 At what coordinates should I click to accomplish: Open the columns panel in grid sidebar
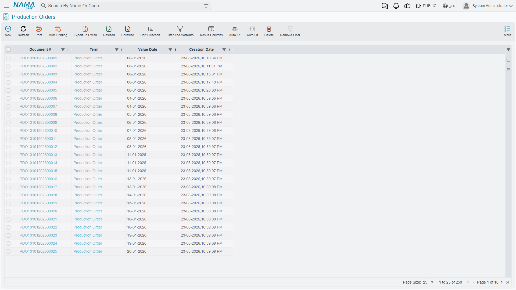click(508, 60)
